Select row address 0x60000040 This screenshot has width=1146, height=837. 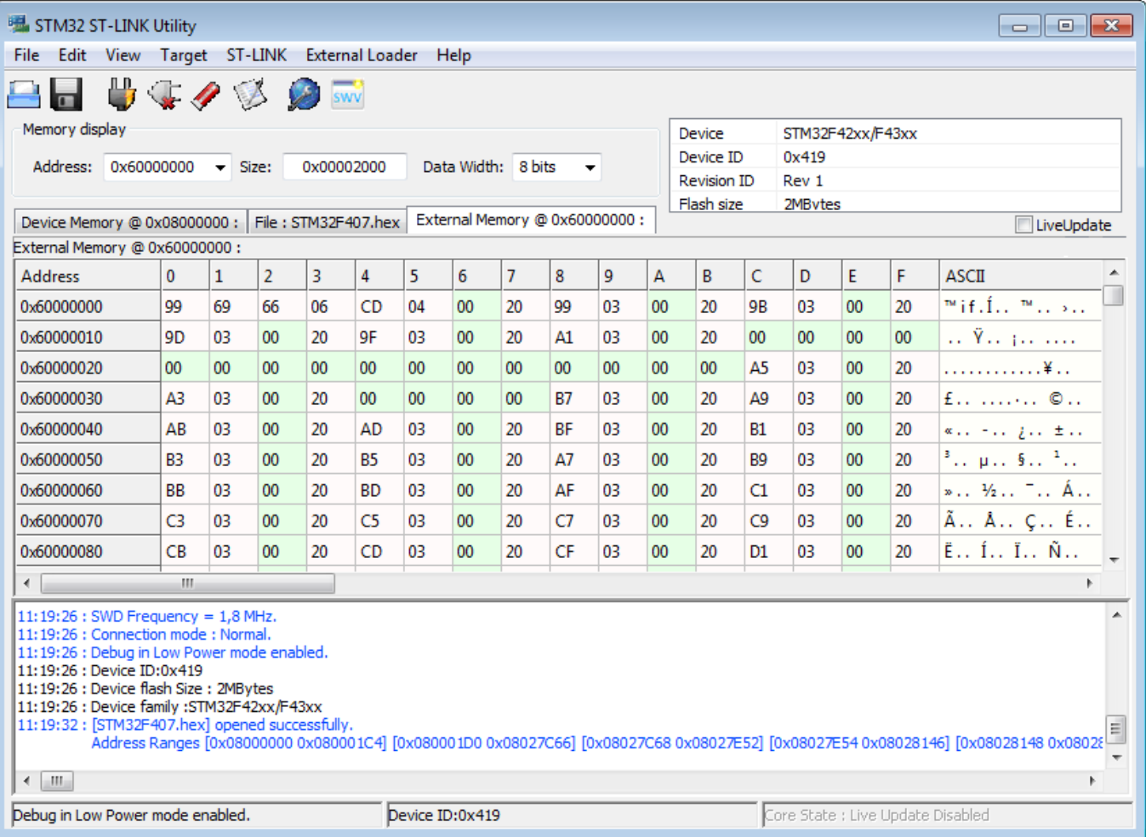coord(88,430)
